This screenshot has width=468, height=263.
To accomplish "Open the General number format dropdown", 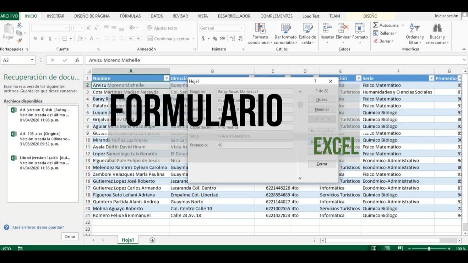I will (x=242, y=28).
